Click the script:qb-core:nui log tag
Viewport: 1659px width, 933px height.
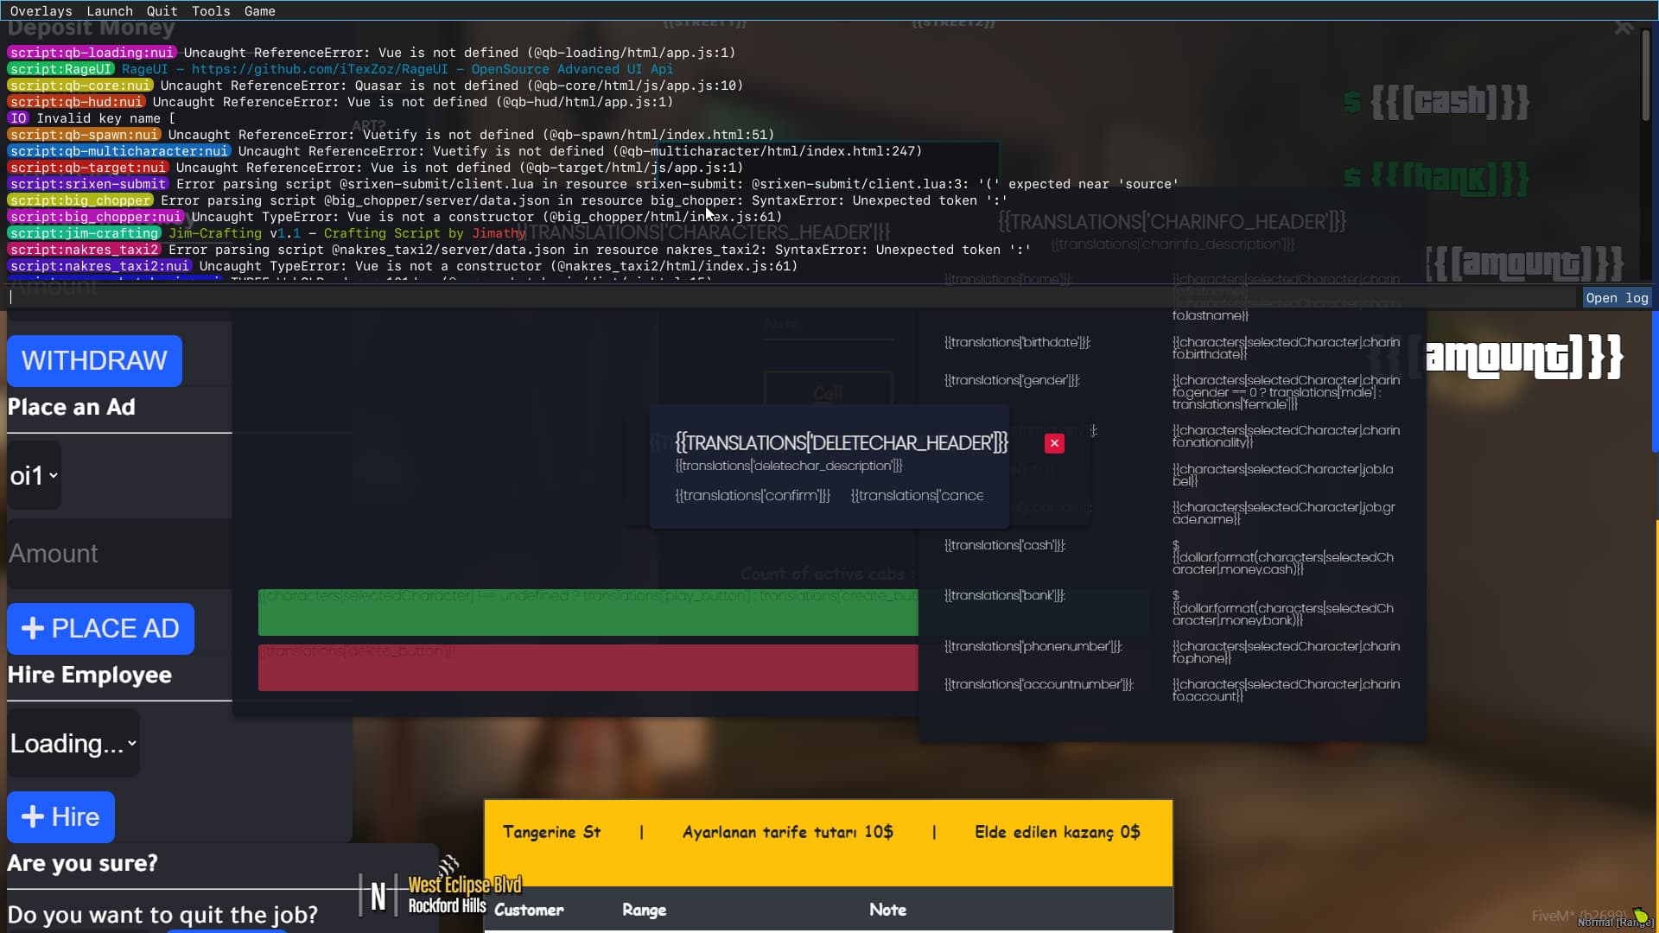click(79, 86)
